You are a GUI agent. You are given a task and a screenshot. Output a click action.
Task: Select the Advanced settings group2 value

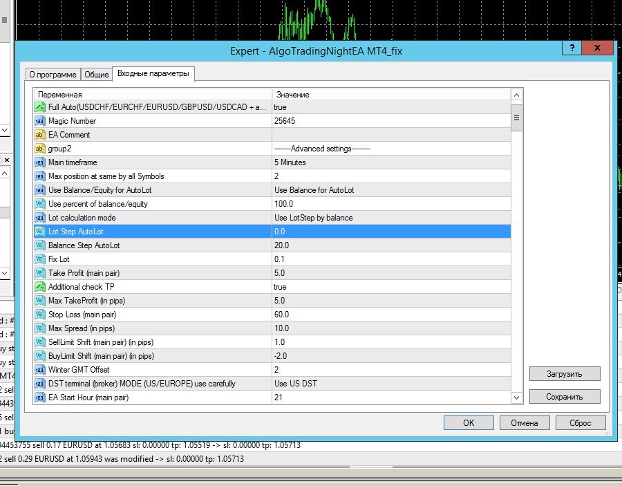(x=391, y=149)
